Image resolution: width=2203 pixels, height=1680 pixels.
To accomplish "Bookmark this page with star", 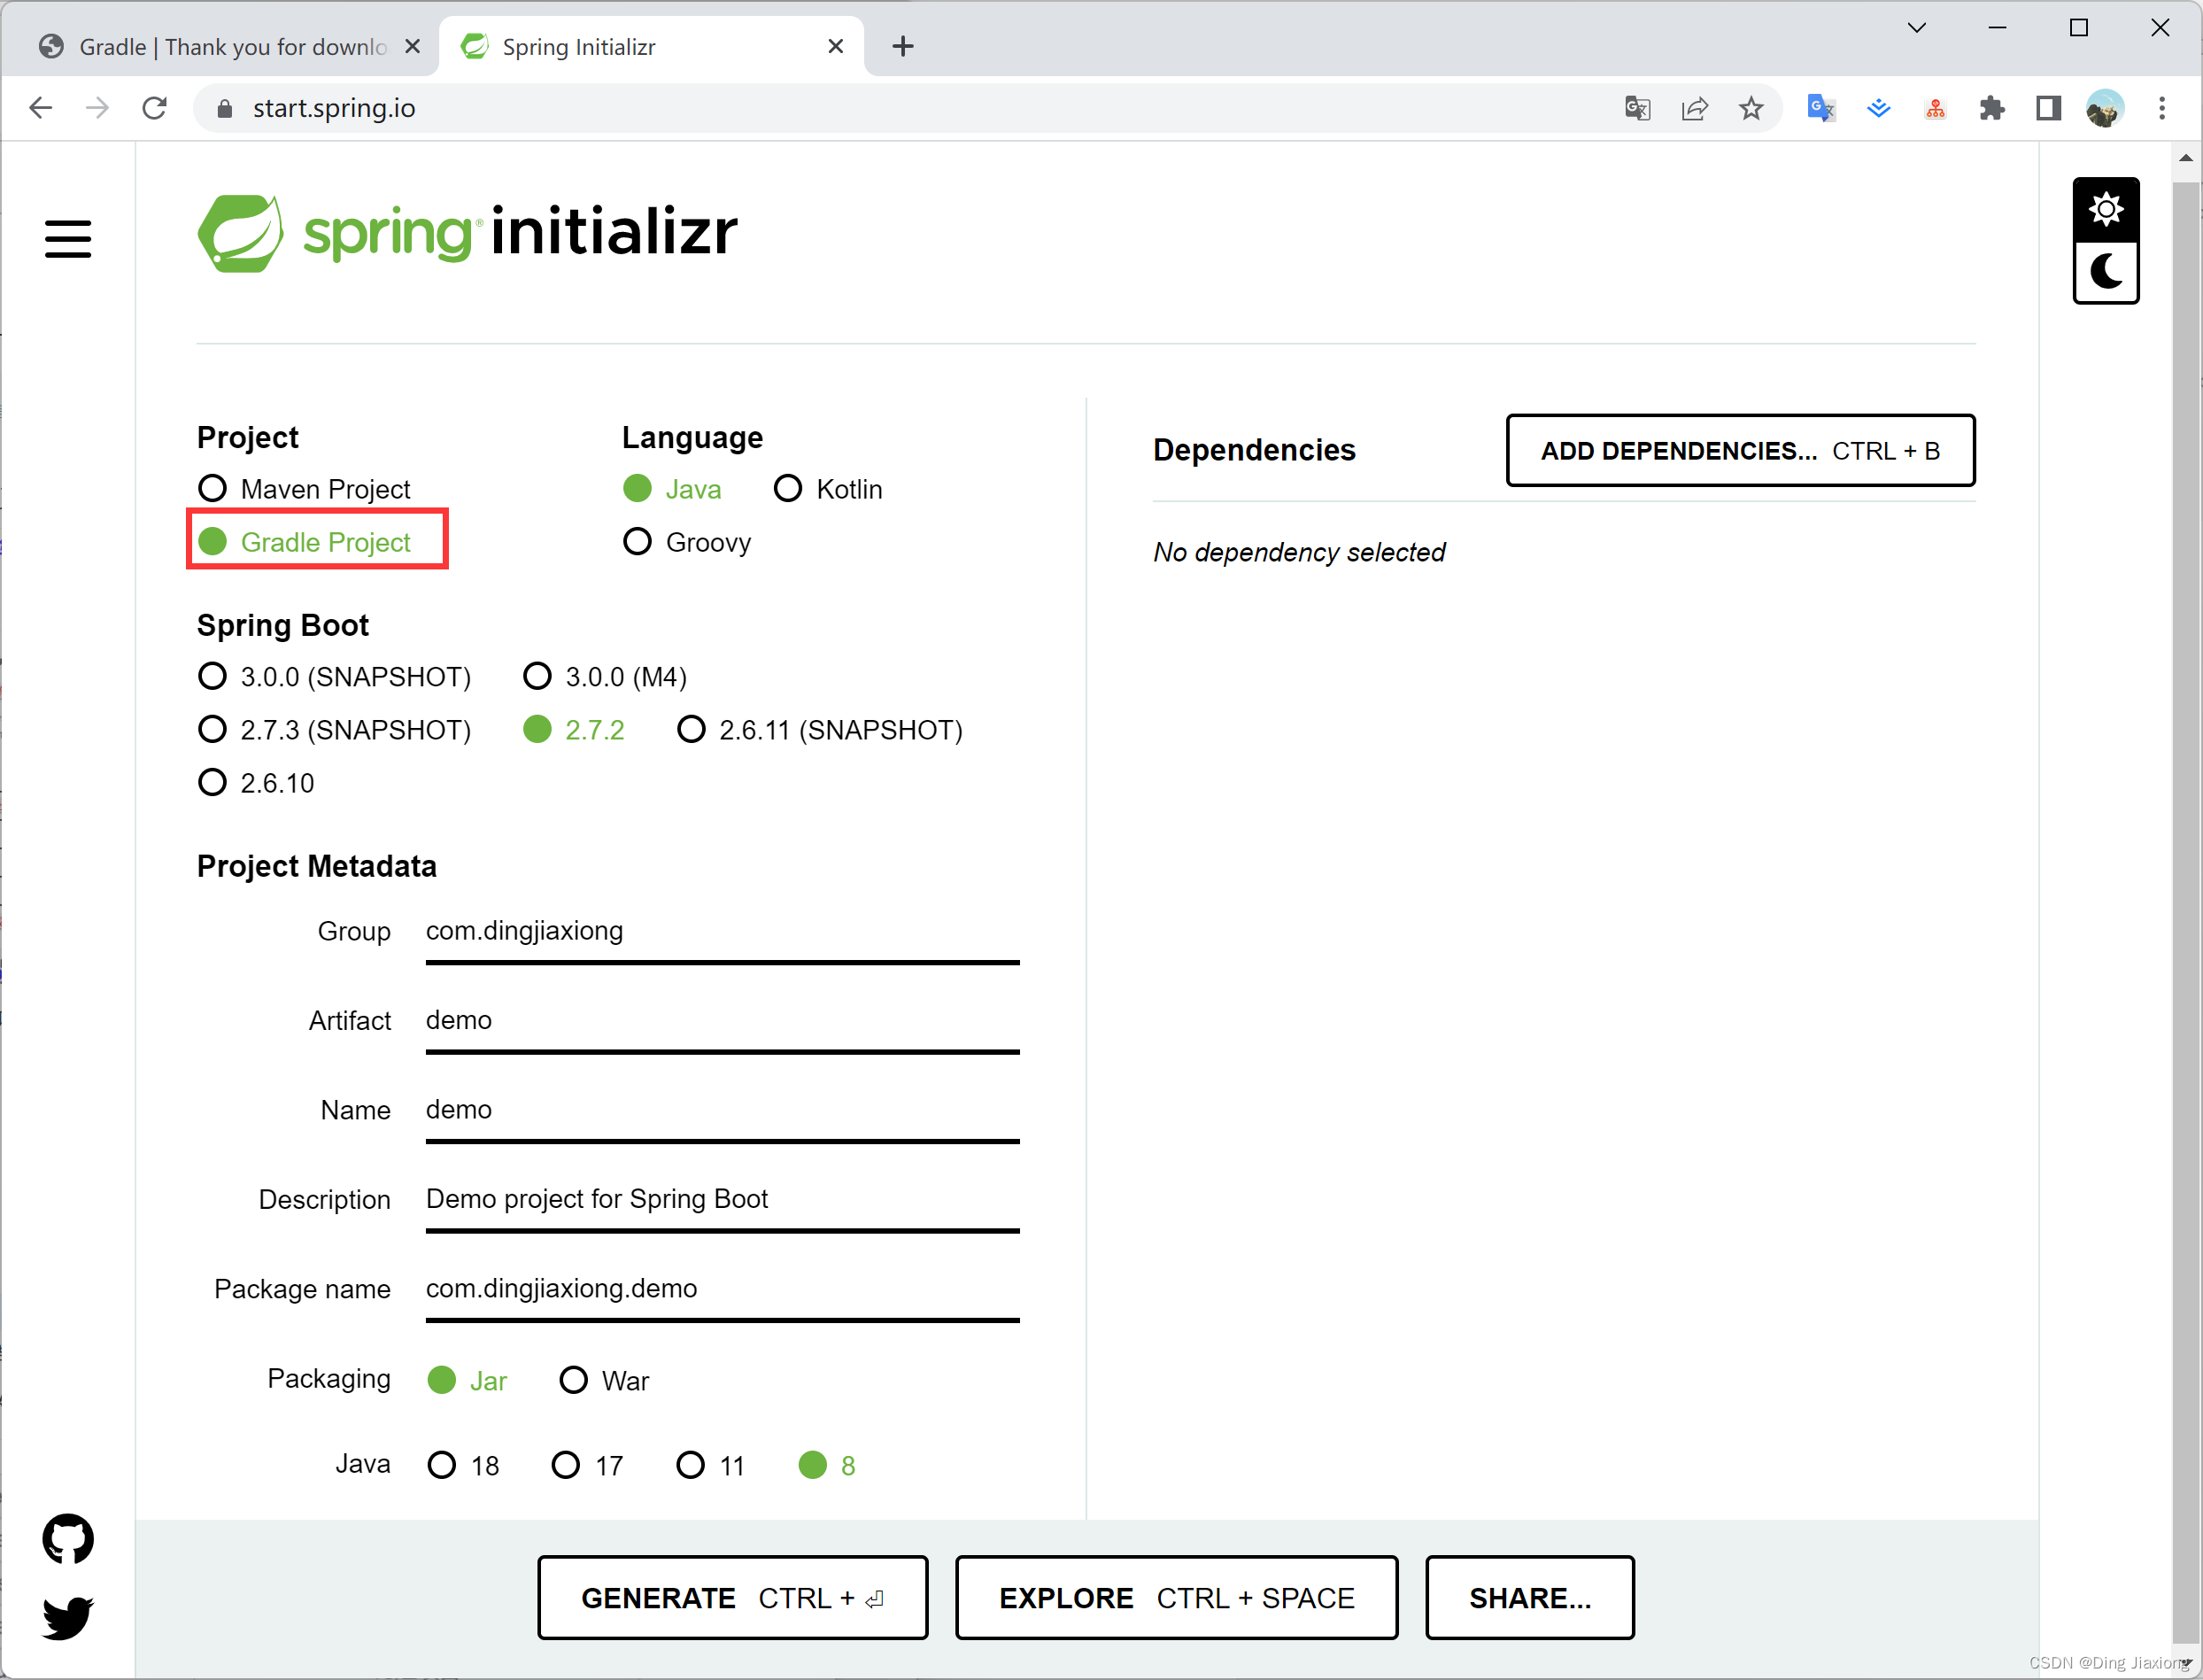I will (x=1751, y=108).
